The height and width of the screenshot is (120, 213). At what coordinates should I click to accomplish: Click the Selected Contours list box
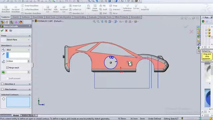click(18, 102)
